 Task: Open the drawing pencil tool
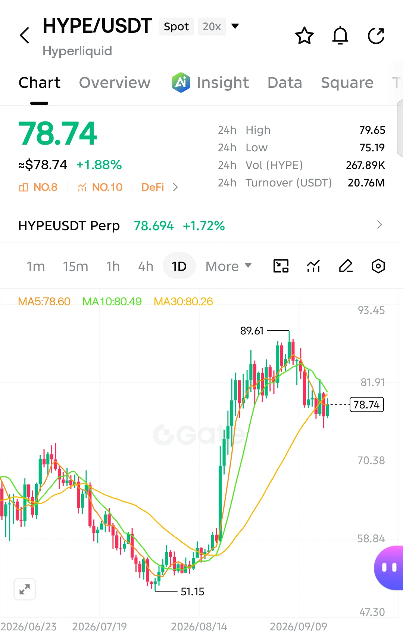[x=346, y=266]
